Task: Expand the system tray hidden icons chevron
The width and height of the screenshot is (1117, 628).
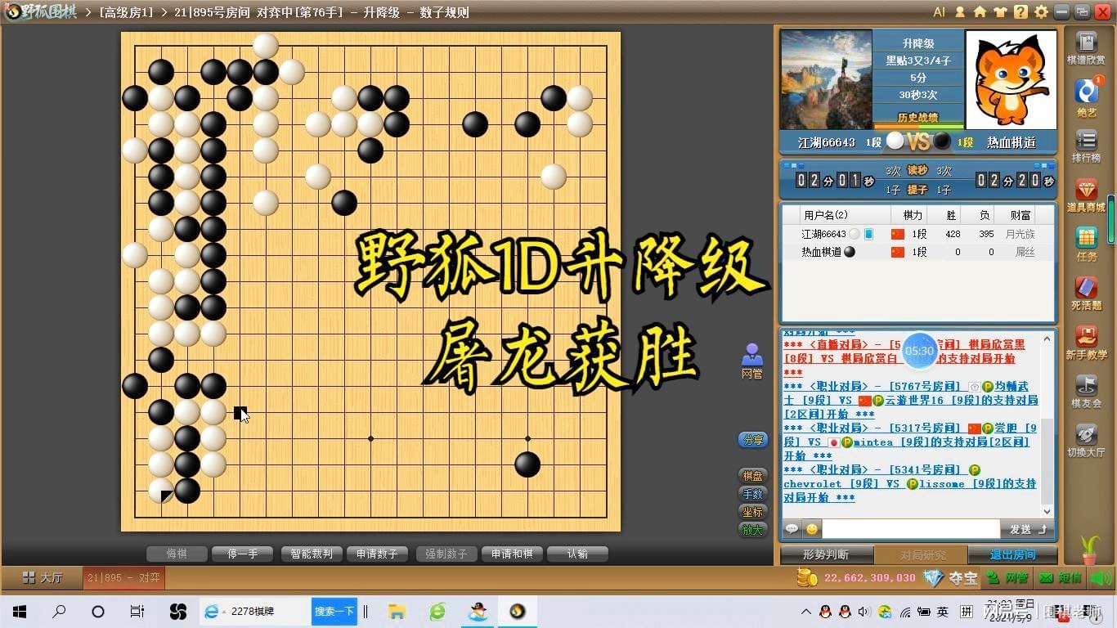Action: (806, 612)
